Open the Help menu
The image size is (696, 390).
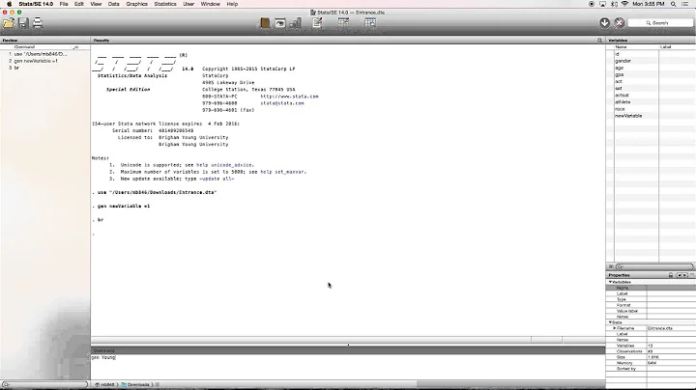(232, 4)
